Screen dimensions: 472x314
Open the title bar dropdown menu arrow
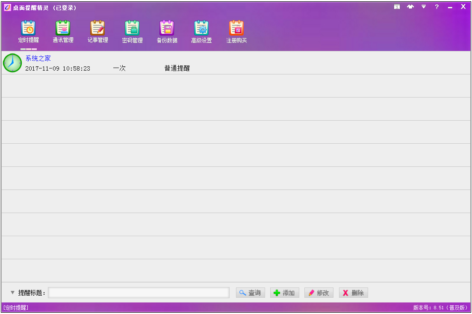coord(424,7)
